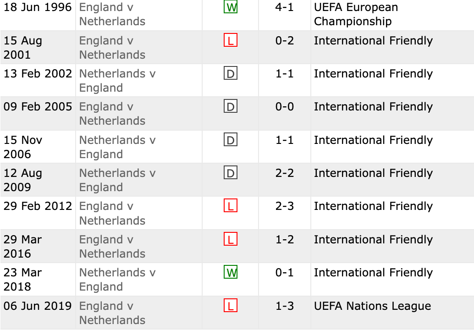Click the L result badge for 15 Aug 2001
Image resolution: width=474 pixels, height=330 pixels.
[x=231, y=41]
